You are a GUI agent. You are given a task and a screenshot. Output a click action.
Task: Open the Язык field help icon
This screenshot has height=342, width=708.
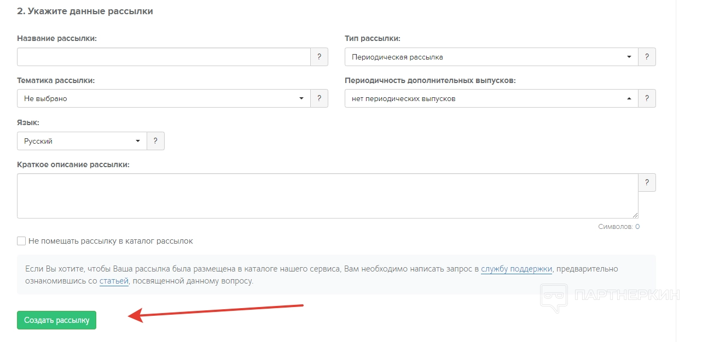pyautogui.click(x=155, y=141)
